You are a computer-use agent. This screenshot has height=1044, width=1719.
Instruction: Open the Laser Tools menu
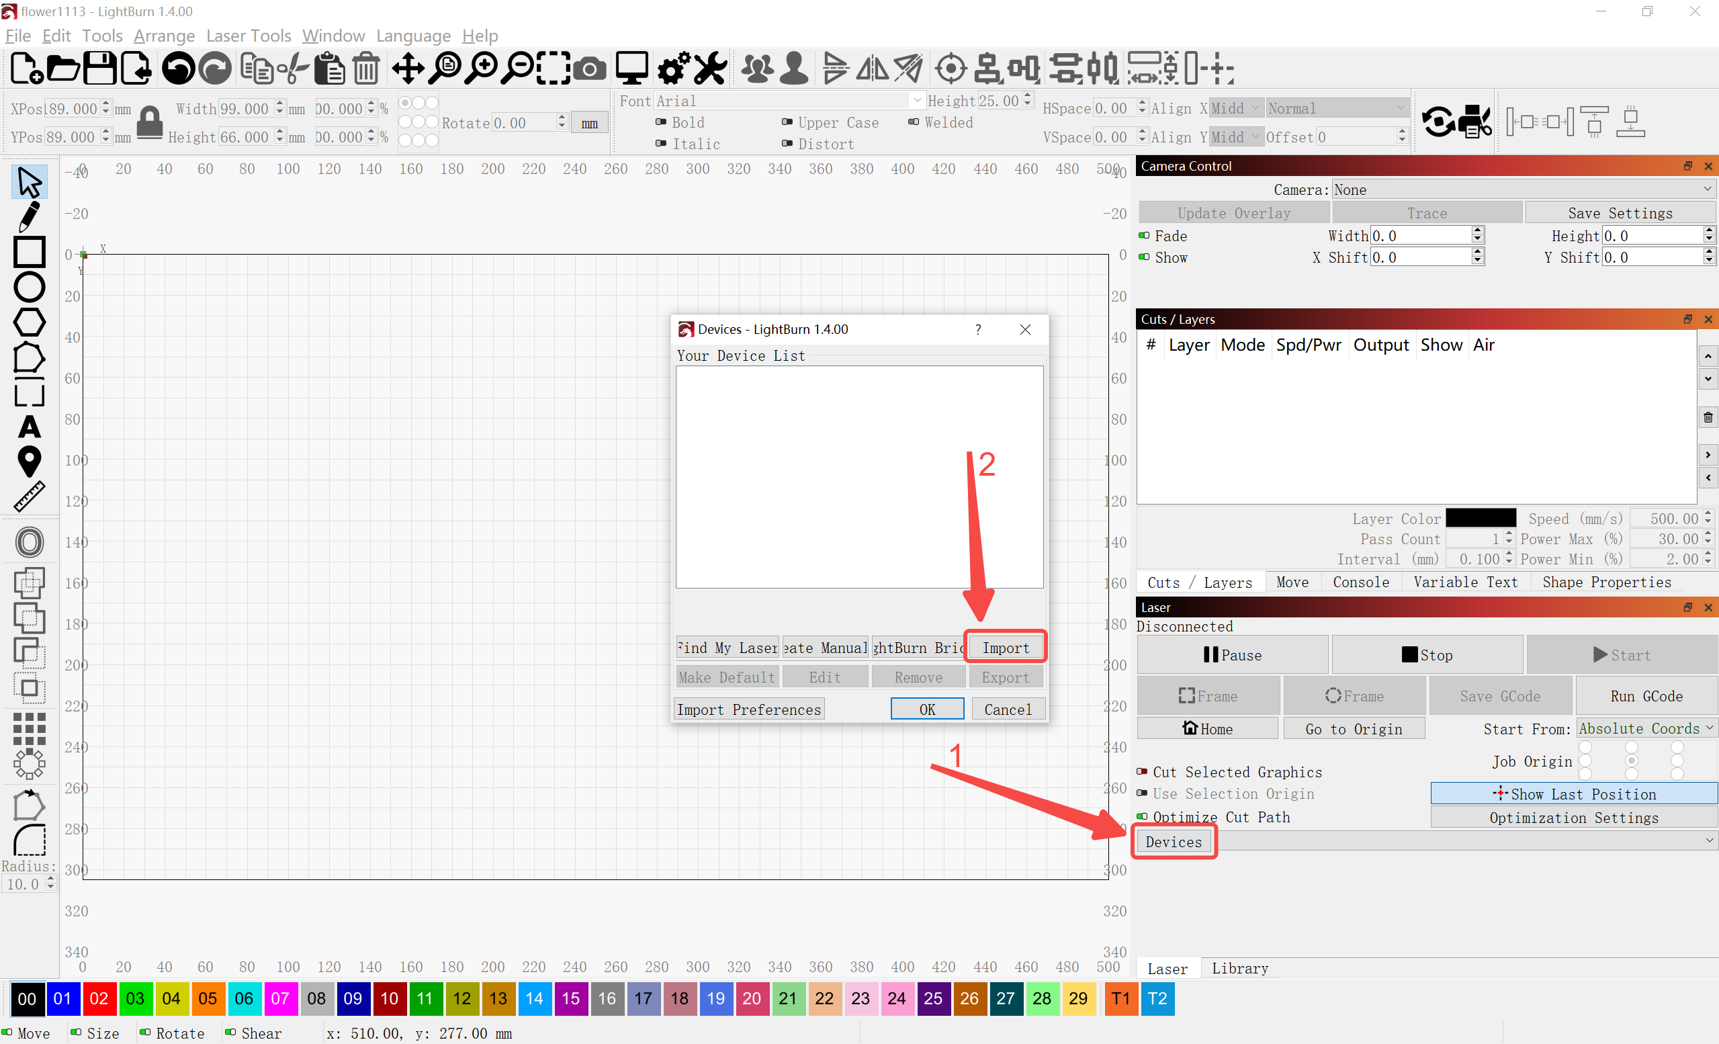pyautogui.click(x=249, y=36)
